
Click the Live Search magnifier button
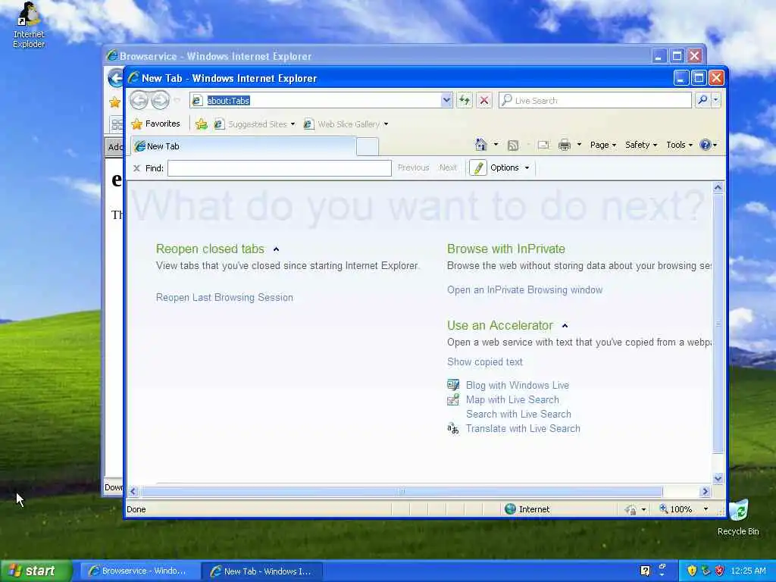pos(702,101)
